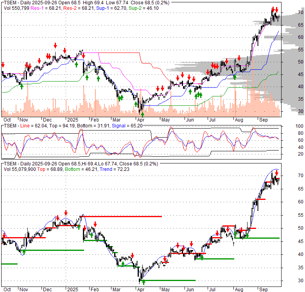The image size is (305, 292).
Task: Select the May label on top chart axis
Action: tap(165, 120)
